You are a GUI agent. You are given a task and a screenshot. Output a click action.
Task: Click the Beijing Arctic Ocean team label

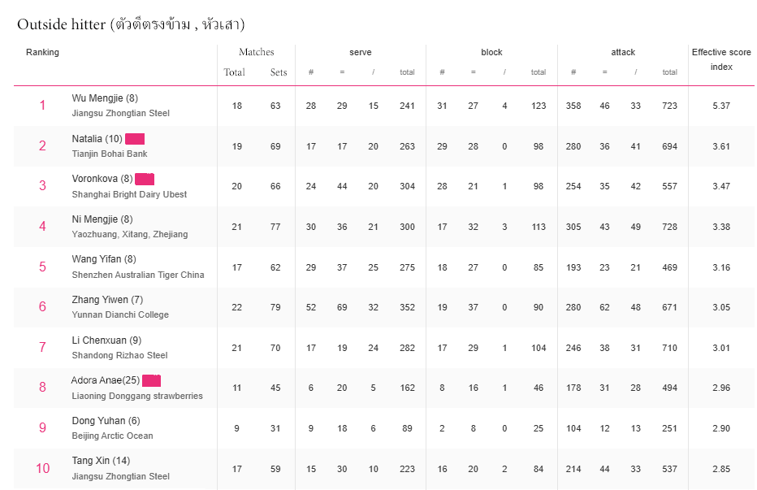tap(112, 436)
